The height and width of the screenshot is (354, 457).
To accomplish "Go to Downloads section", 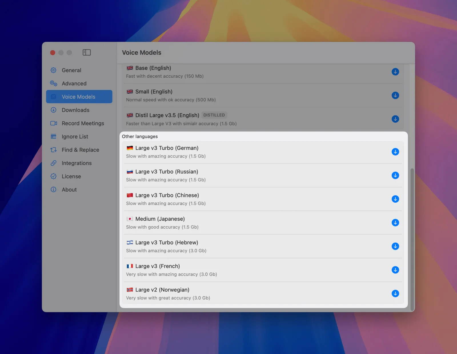I will pos(79,110).
